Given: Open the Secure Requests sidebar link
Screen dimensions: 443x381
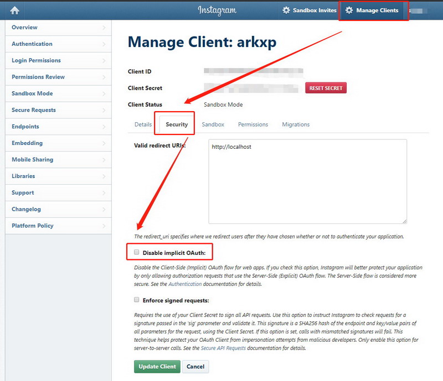Looking at the screenshot, I should point(59,110).
